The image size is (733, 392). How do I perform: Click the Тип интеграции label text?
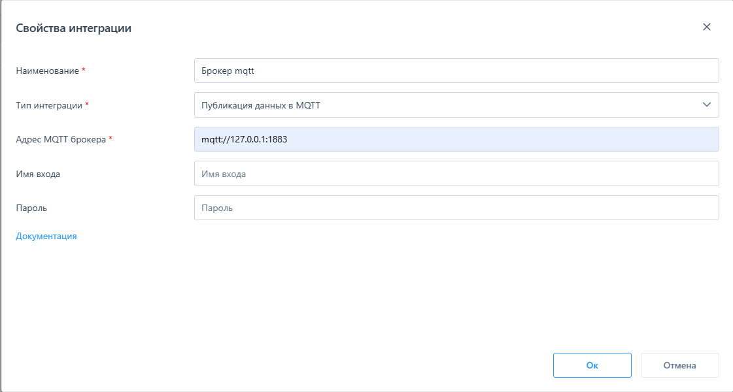[49, 105]
